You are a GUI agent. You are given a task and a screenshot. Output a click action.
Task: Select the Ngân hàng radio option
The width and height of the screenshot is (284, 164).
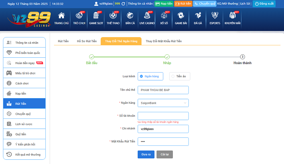[142, 76]
